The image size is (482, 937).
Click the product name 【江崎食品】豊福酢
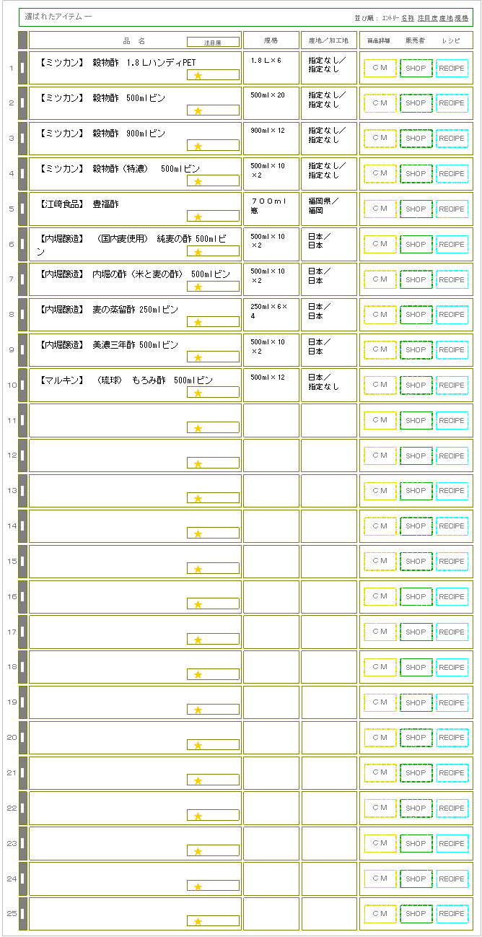coord(79,204)
